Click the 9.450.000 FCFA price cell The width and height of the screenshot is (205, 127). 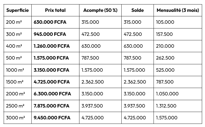(55, 118)
